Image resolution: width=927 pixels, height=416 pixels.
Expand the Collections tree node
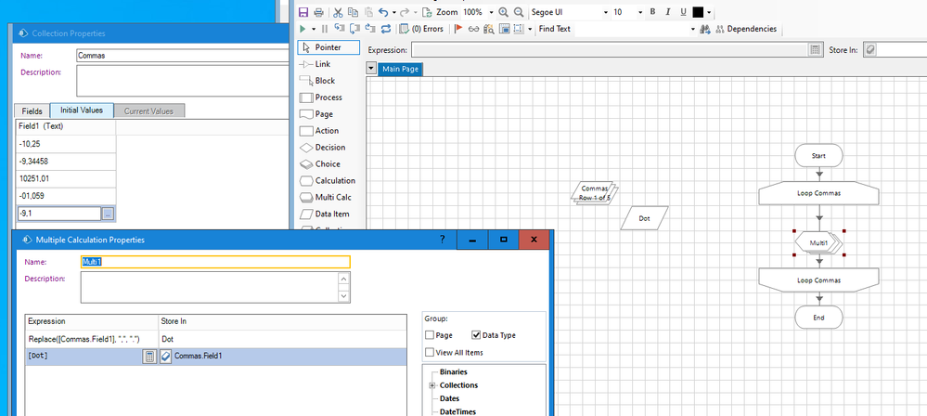tap(431, 385)
